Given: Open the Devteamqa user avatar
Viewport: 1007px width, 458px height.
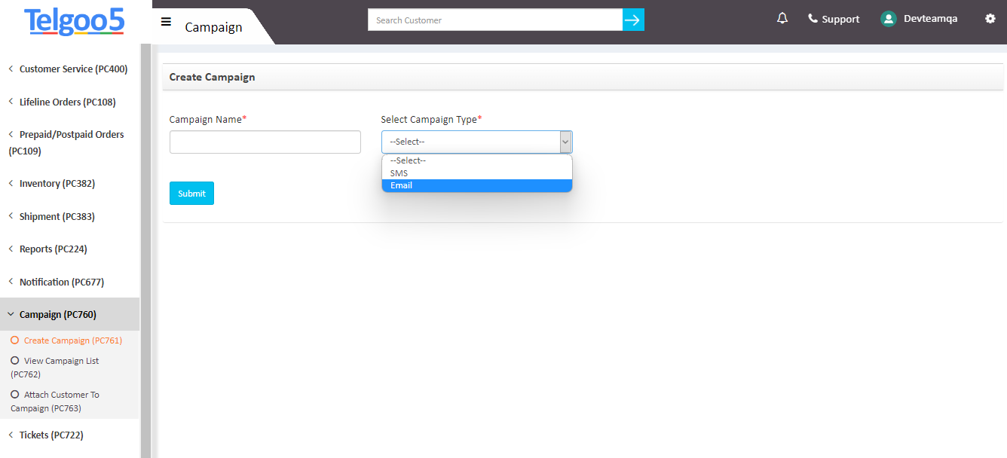Looking at the screenshot, I should click(888, 18).
